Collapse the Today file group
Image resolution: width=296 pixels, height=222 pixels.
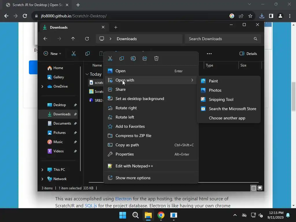[87, 74]
